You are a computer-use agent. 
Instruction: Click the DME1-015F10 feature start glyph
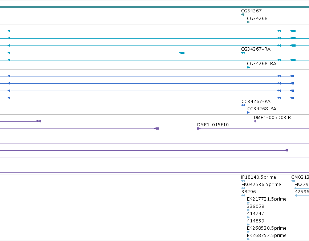click(x=199, y=129)
